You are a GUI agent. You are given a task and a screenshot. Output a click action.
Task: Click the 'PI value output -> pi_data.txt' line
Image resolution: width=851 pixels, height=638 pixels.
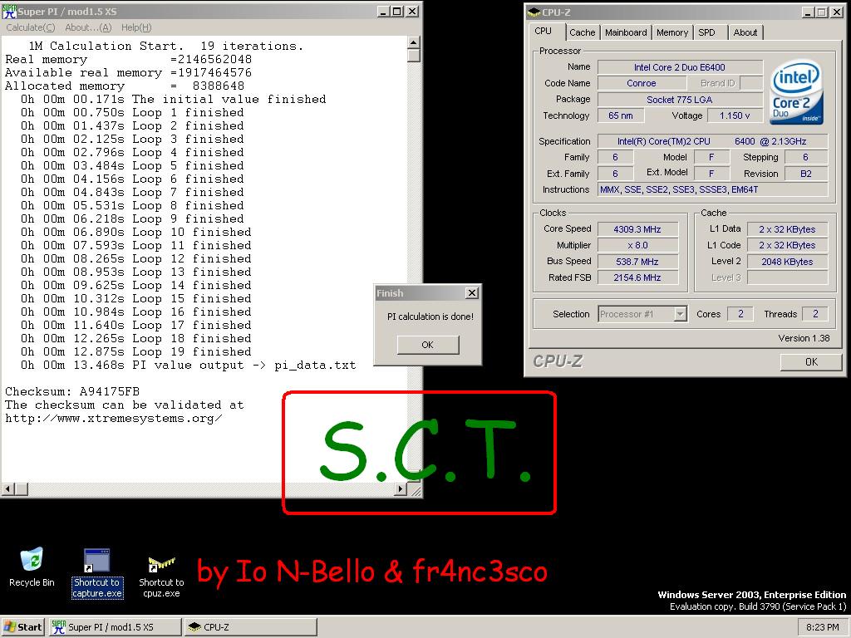(x=189, y=366)
